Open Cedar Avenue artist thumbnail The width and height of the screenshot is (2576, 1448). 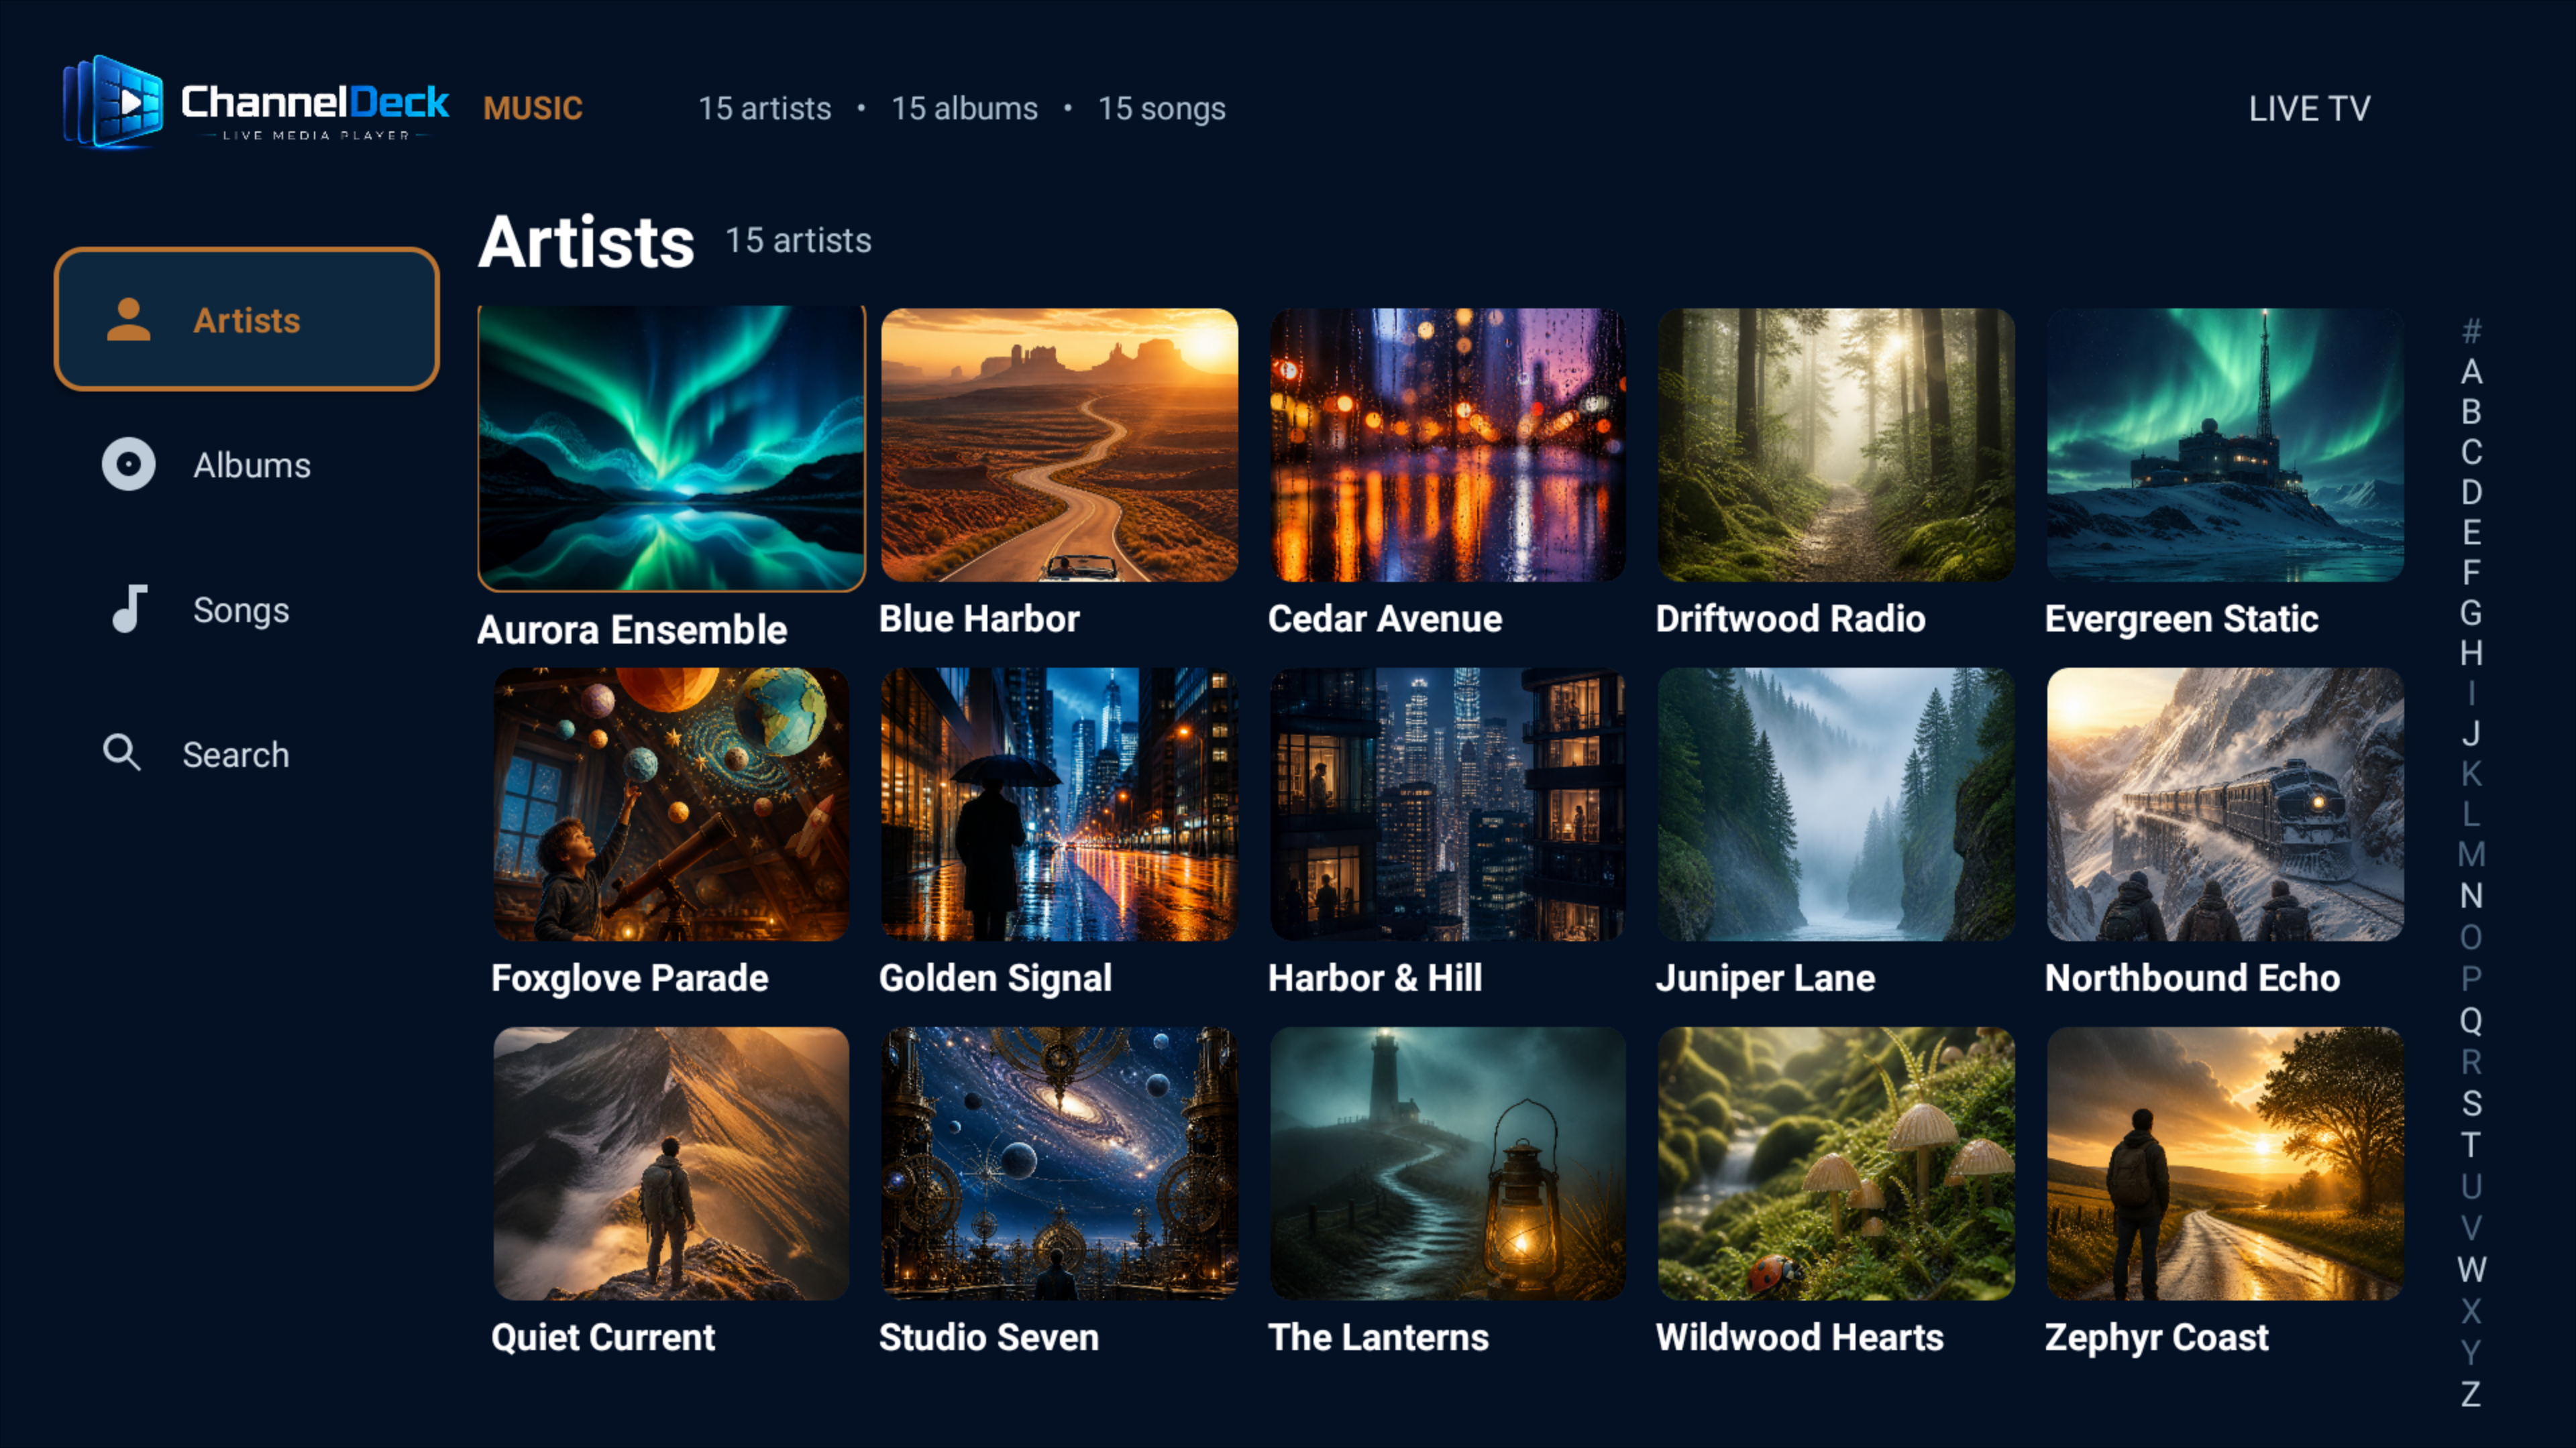pos(1447,444)
